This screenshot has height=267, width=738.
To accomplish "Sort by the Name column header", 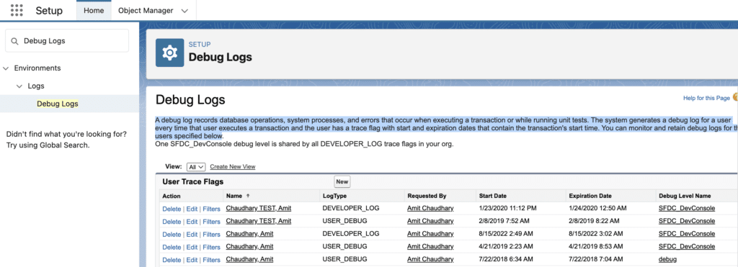I will pyautogui.click(x=234, y=196).
